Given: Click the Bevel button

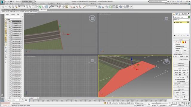Looking at the screenshot, I should [176, 73].
